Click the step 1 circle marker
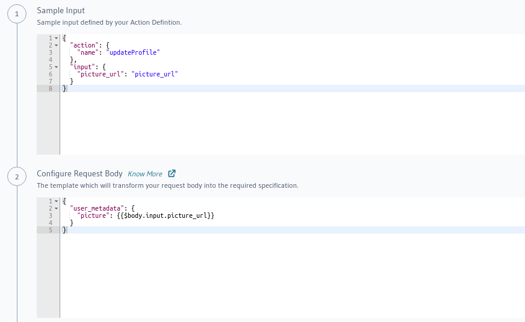Viewport: 525px width, 322px height. [x=17, y=14]
